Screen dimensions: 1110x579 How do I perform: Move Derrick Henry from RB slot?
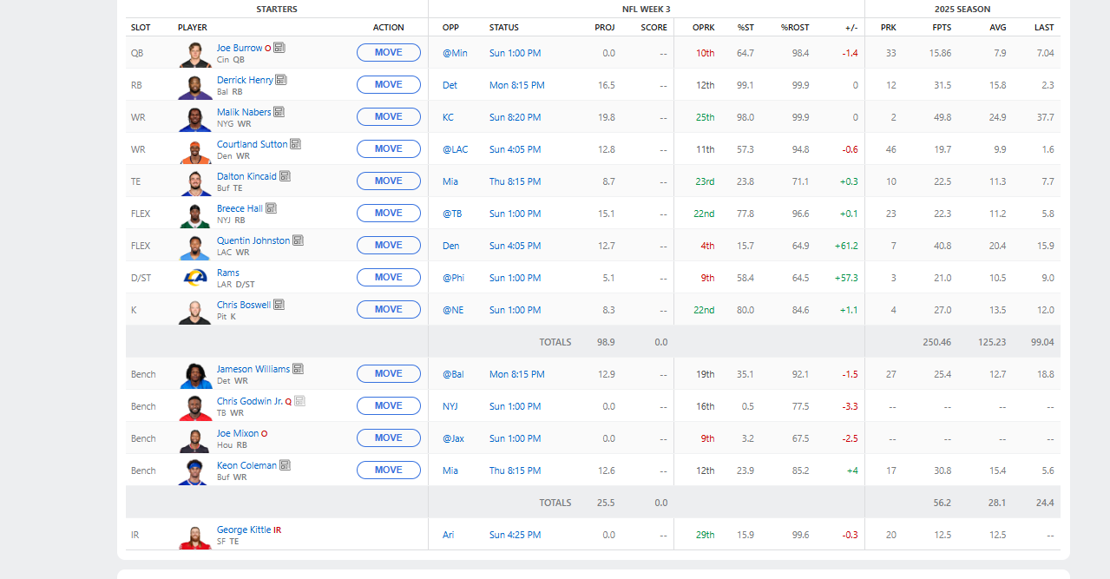pyautogui.click(x=389, y=85)
